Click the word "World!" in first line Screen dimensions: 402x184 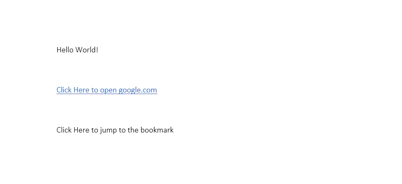(86, 50)
